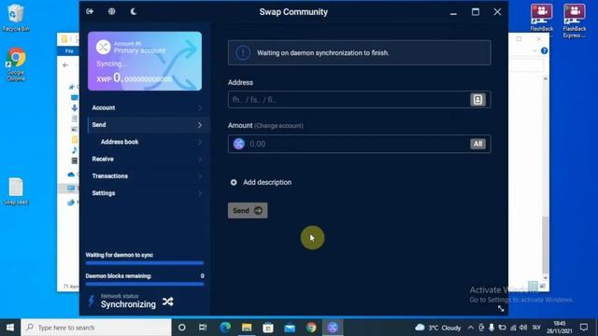The width and height of the screenshot is (598, 336).
Task: Click the Waiting for daemon sync progress bar
Action: [x=145, y=263]
